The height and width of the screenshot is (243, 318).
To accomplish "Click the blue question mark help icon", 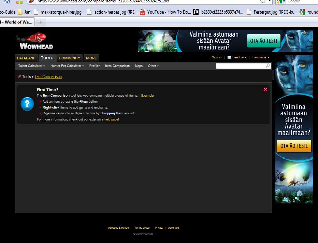I will [x=27, y=104].
